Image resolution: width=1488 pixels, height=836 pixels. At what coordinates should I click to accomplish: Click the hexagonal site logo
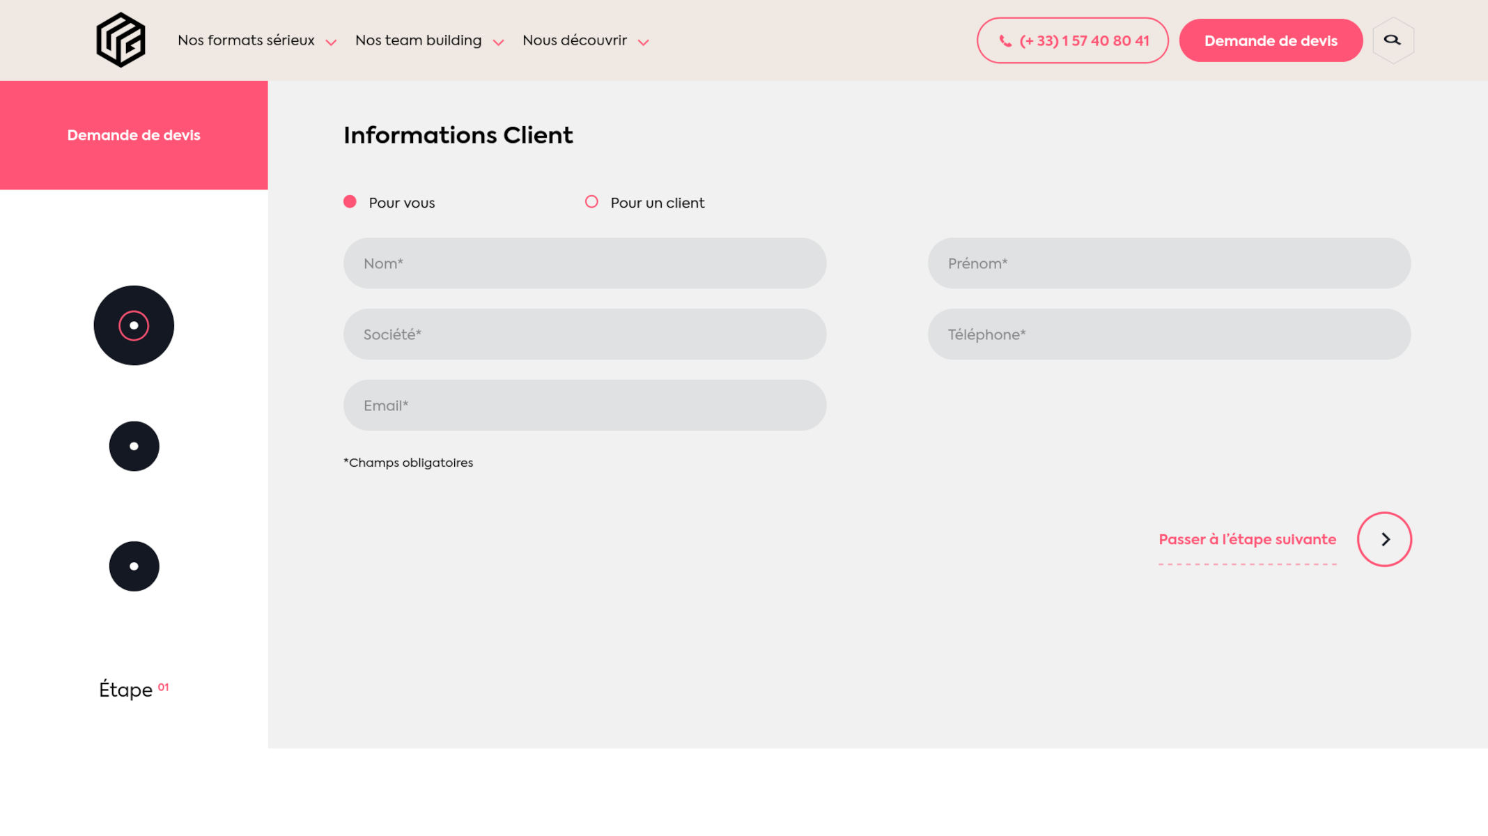[x=121, y=40]
